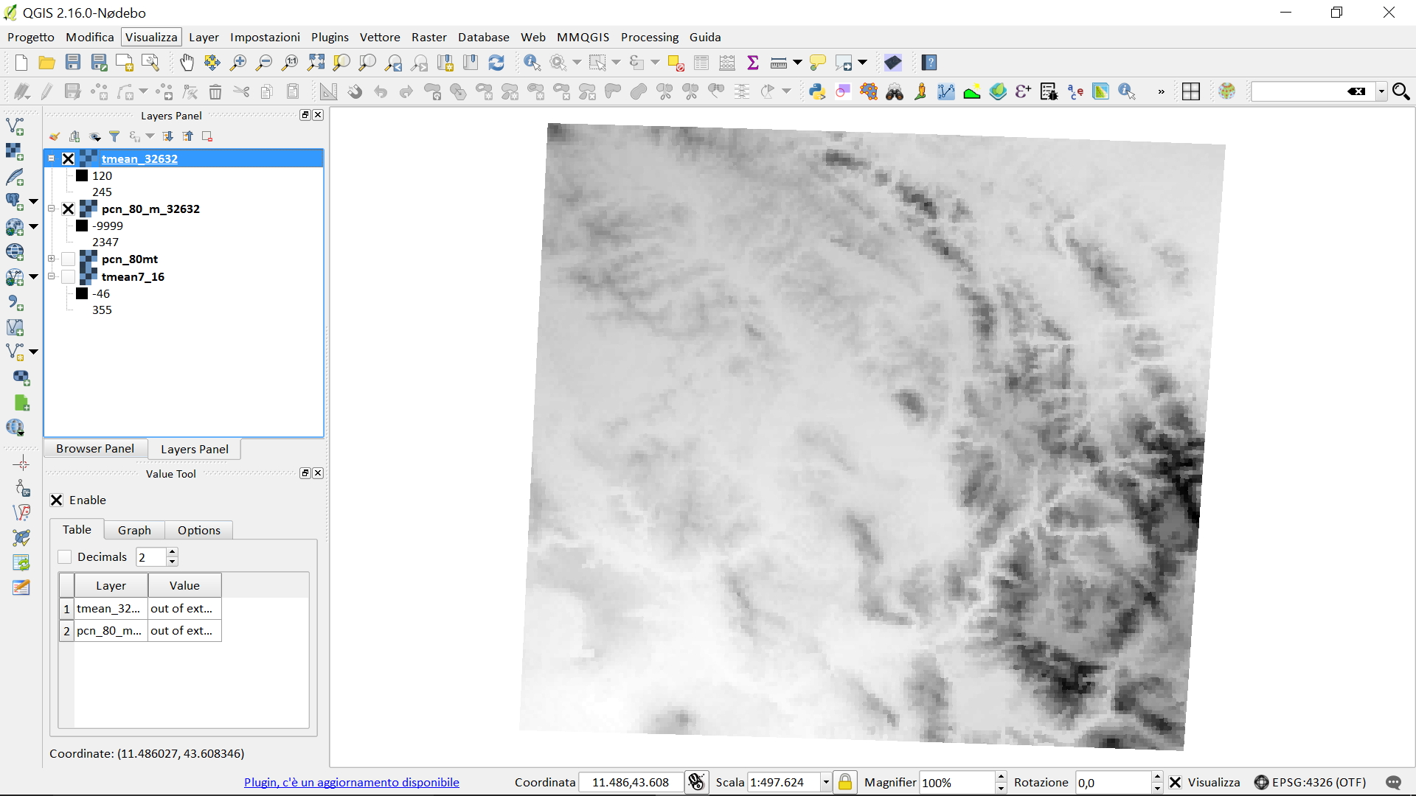This screenshot has width=1416, height=796.
Task: Click the plugin update available link
Action: coord(351,782)
